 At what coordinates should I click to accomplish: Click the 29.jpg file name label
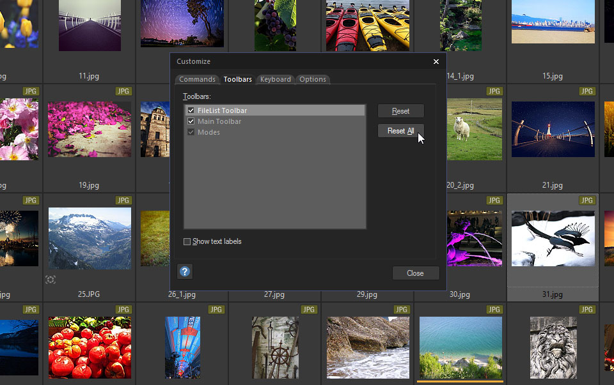[367, 294]
